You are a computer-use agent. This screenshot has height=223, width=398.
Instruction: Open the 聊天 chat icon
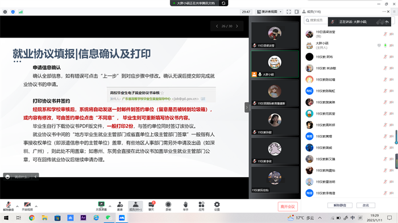tap(151, 206)
